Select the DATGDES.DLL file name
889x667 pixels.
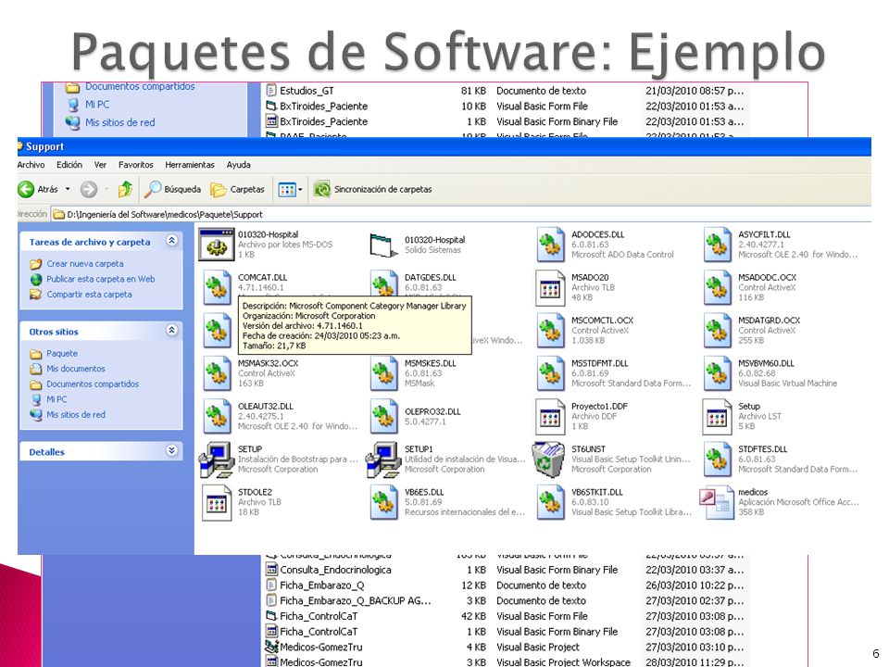tap(431, 277)
